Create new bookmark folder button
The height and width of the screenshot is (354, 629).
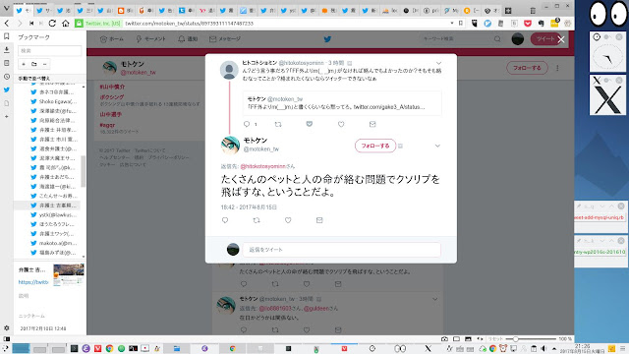click(x=34, y=64)
